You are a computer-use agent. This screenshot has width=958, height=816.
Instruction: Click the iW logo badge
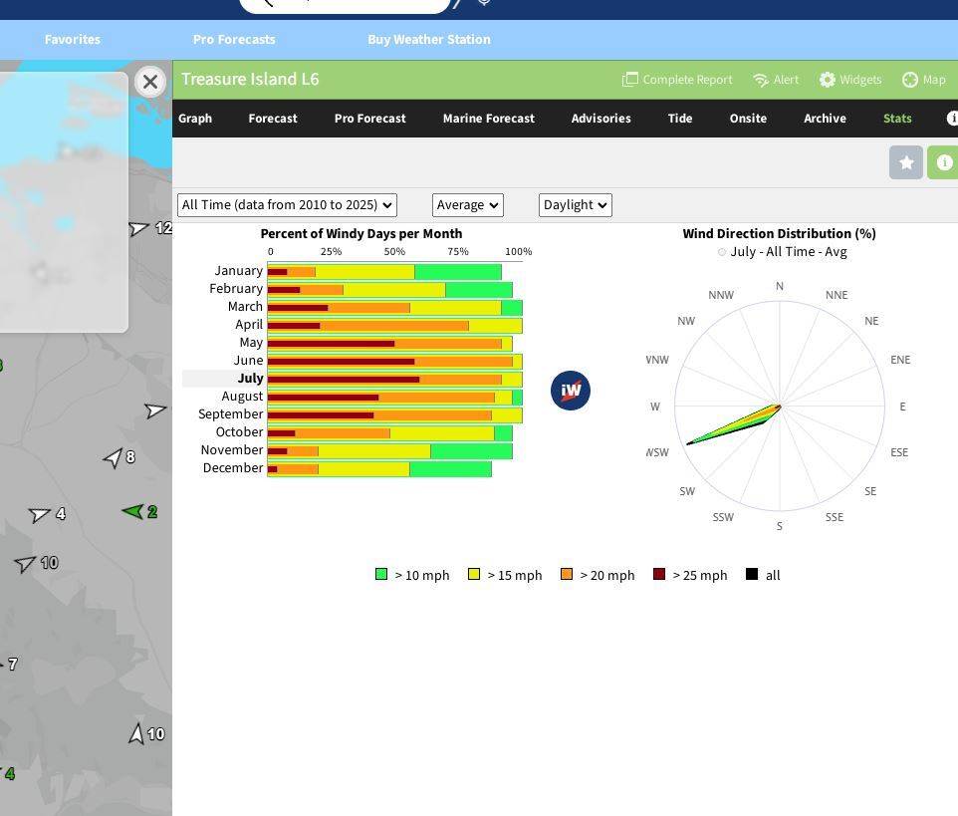[571, 391]
